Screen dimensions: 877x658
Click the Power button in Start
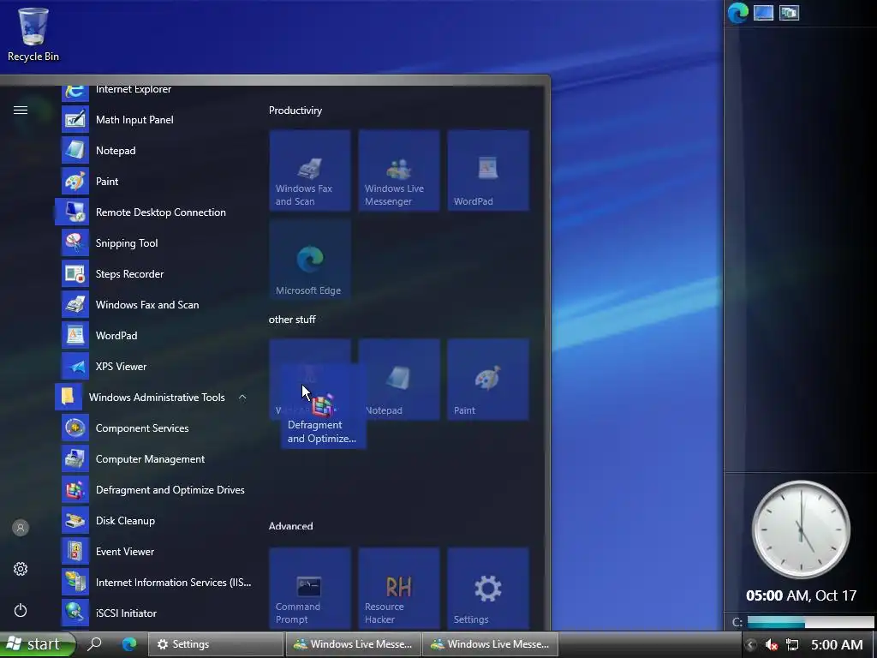(x=21, y=610)
